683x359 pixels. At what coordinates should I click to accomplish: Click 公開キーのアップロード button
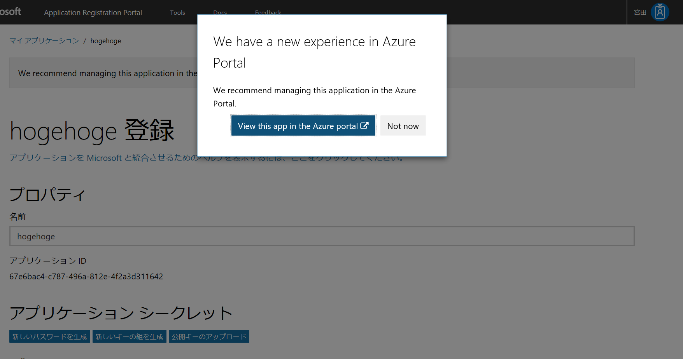point(209,336)
